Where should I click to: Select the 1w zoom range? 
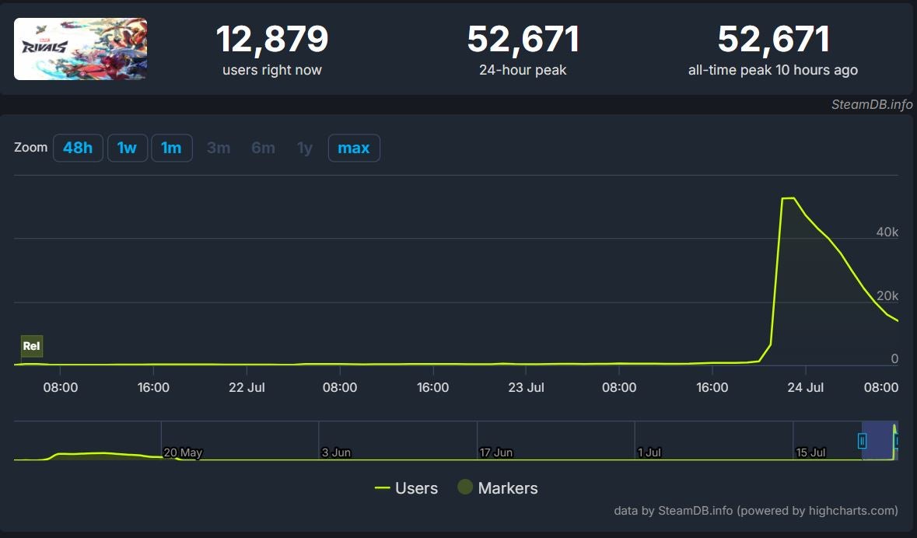(x=127, y=148)
